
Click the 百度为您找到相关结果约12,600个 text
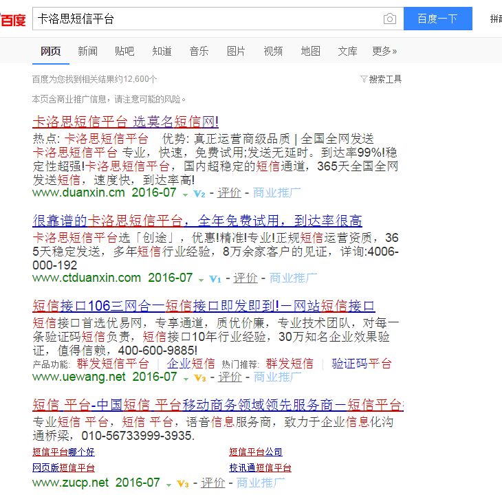click(x=95, y=79)
